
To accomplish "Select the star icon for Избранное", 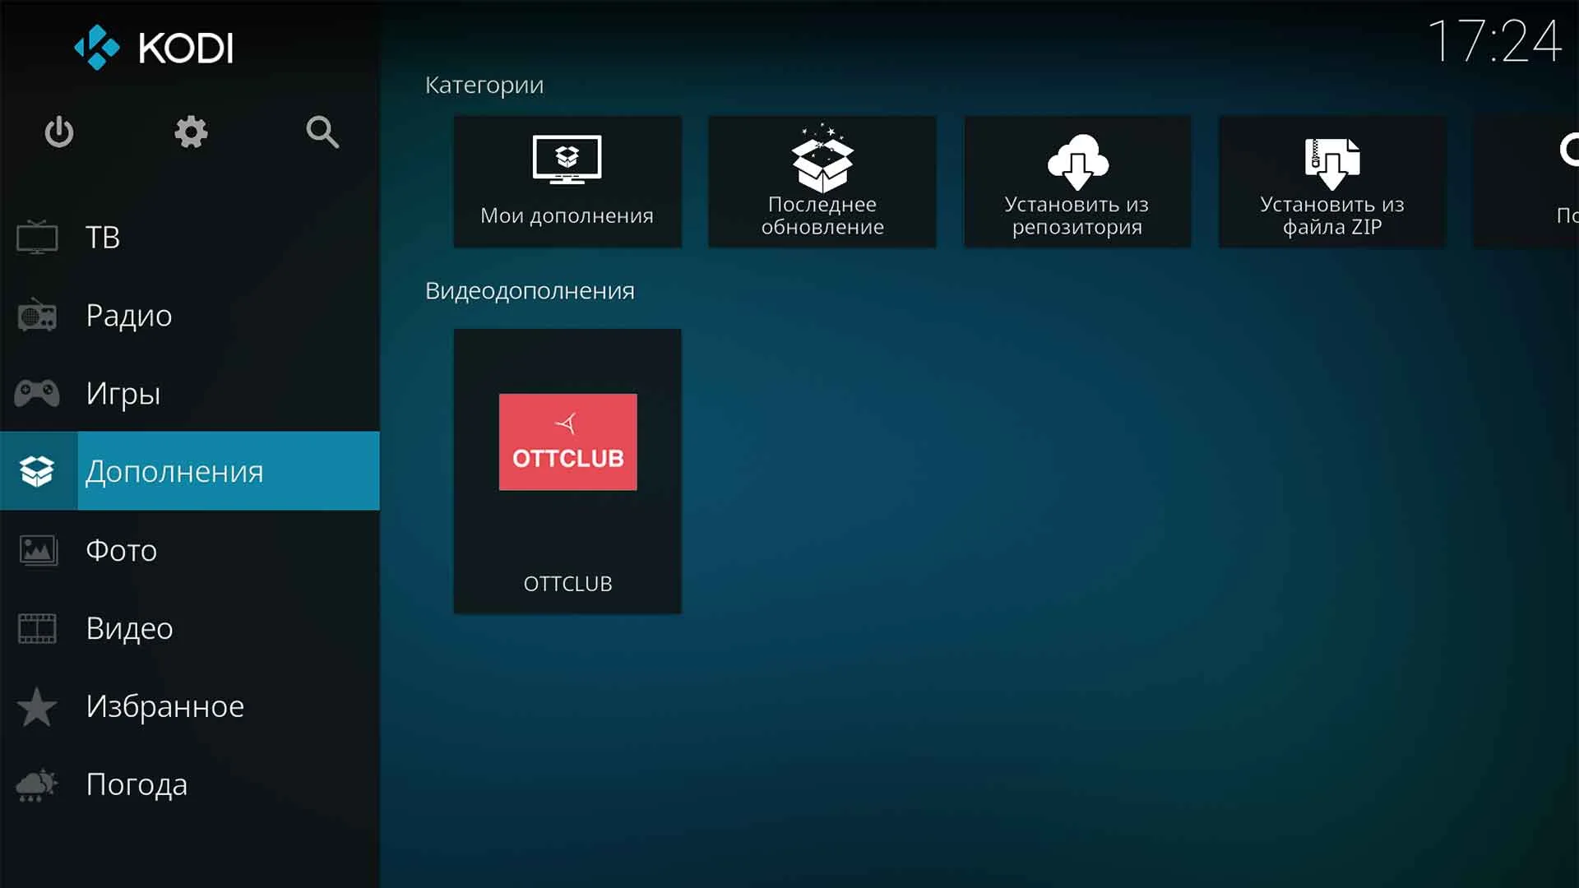I will 36,705.
